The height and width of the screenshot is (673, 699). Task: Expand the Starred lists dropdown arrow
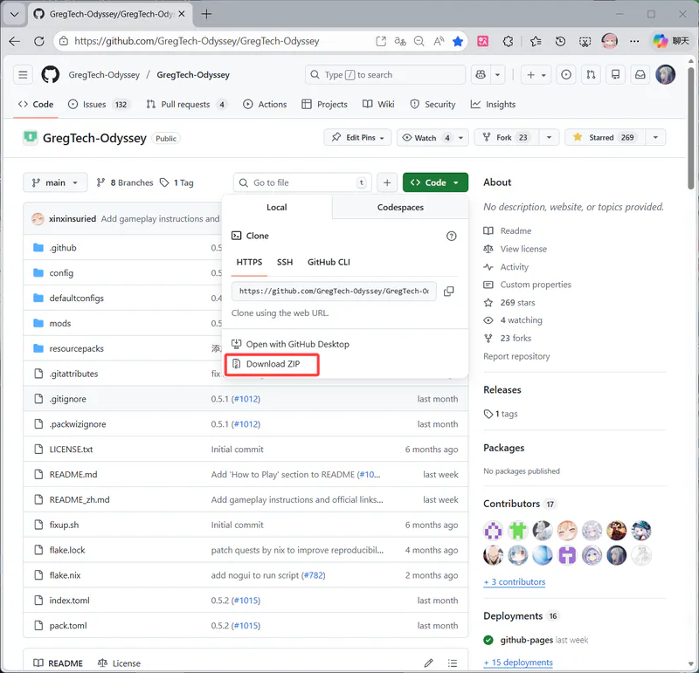[655, 138]
